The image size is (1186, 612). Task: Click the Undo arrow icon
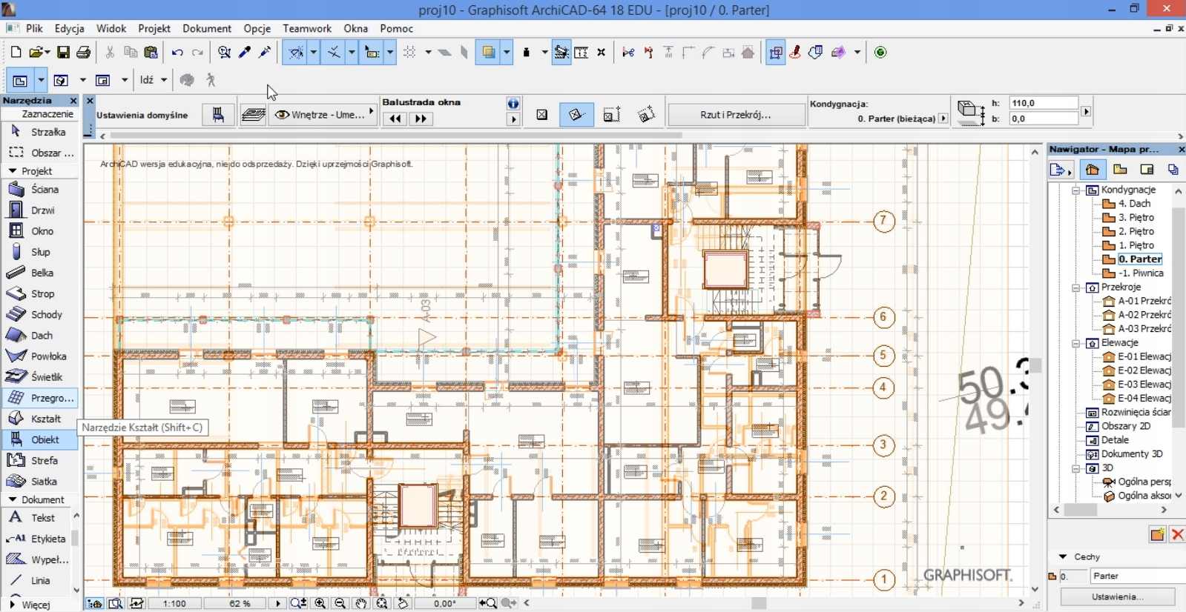point(177,53)
